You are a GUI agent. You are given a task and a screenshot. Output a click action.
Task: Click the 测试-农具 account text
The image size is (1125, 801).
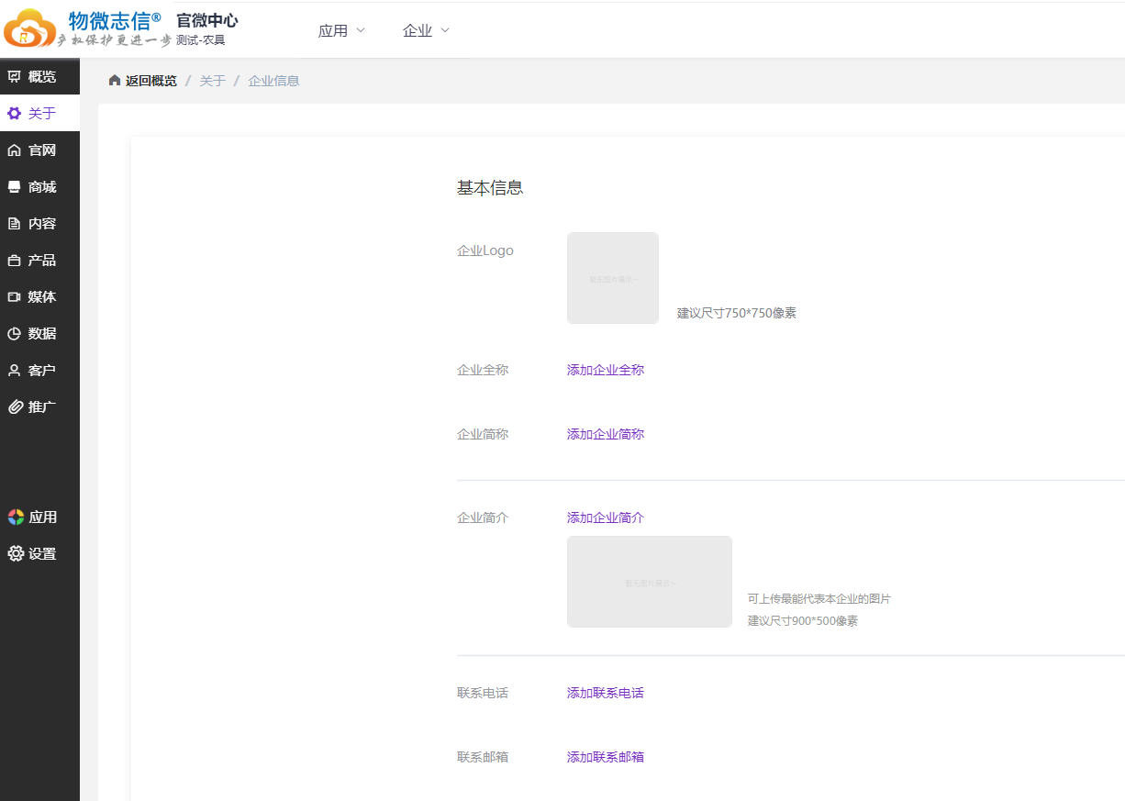pyautogui.click(x=200, y=40)
